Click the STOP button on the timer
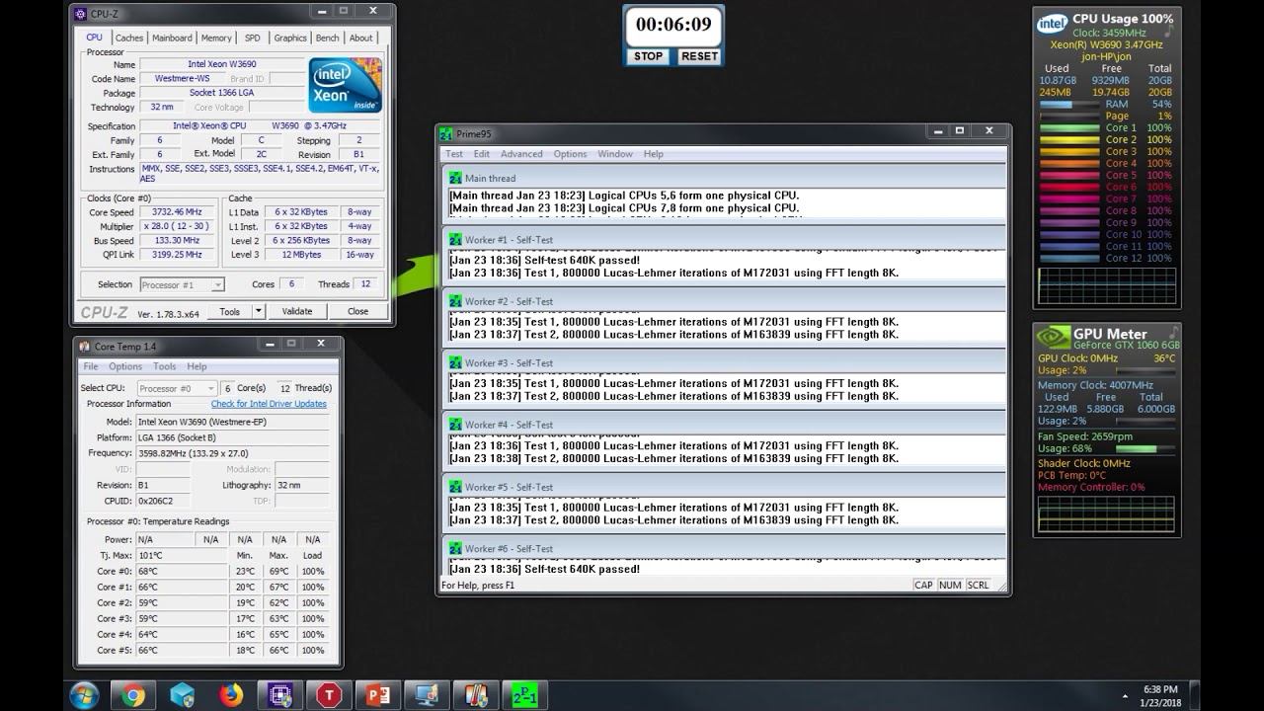 [649, 56]
